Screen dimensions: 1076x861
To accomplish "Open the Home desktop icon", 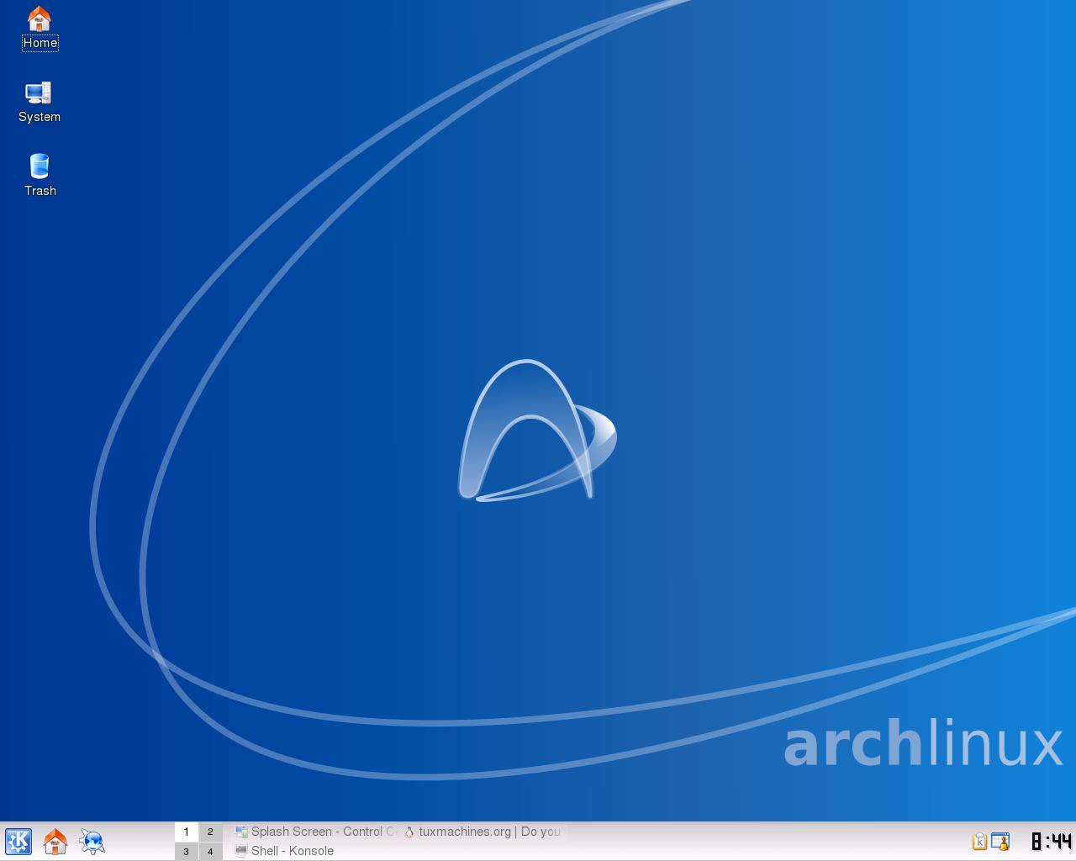I will tap(40, 28).
